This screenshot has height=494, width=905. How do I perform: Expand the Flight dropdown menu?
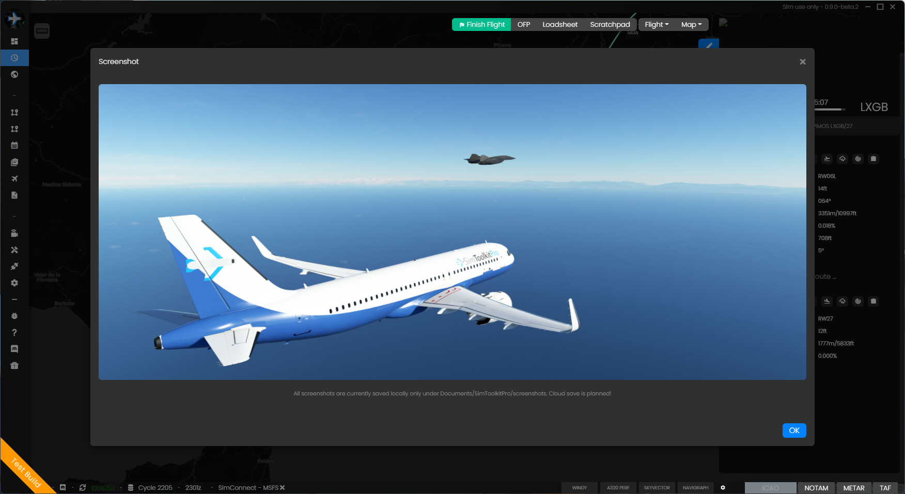point(657,24)
